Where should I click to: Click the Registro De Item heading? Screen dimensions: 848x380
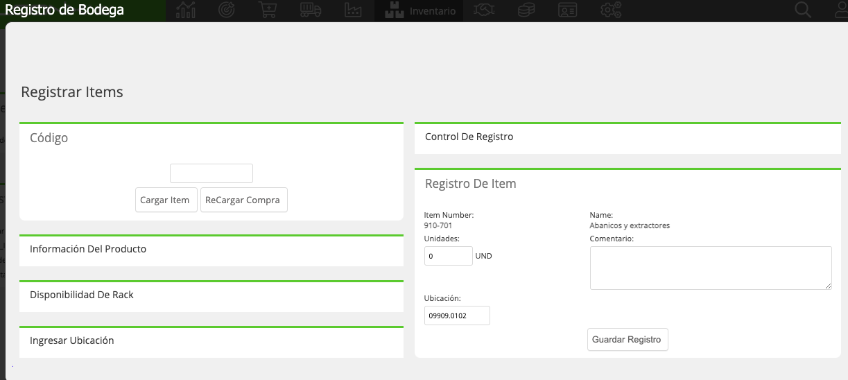tap(471, 184)
